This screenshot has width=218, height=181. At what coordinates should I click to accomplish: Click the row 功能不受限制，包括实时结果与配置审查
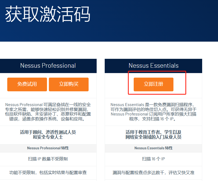point(48,173)
